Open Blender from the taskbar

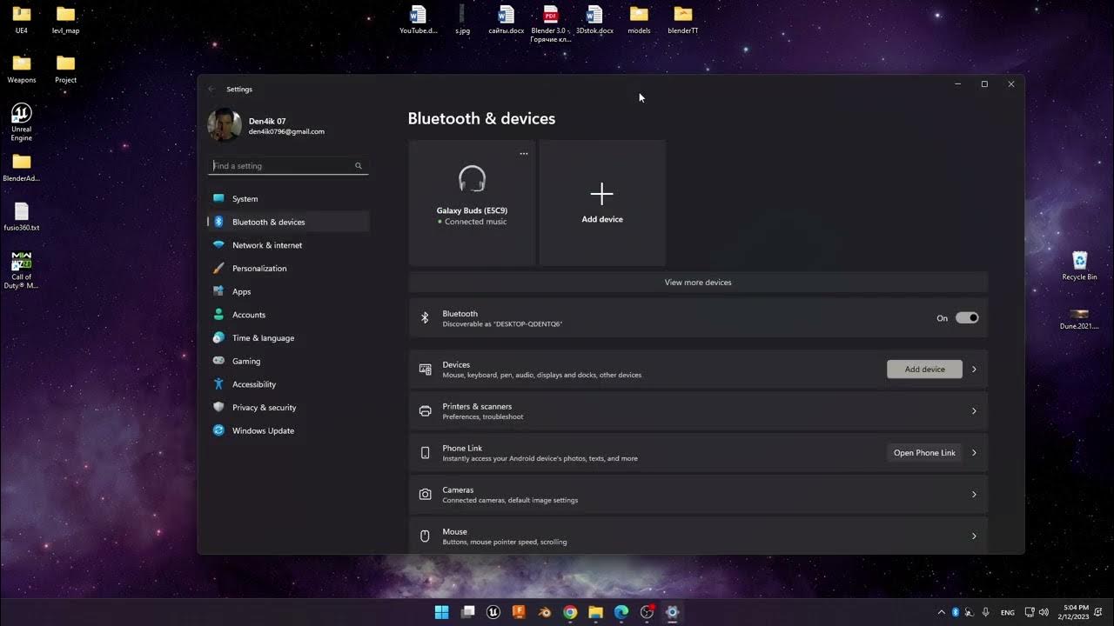pos(544,612)
